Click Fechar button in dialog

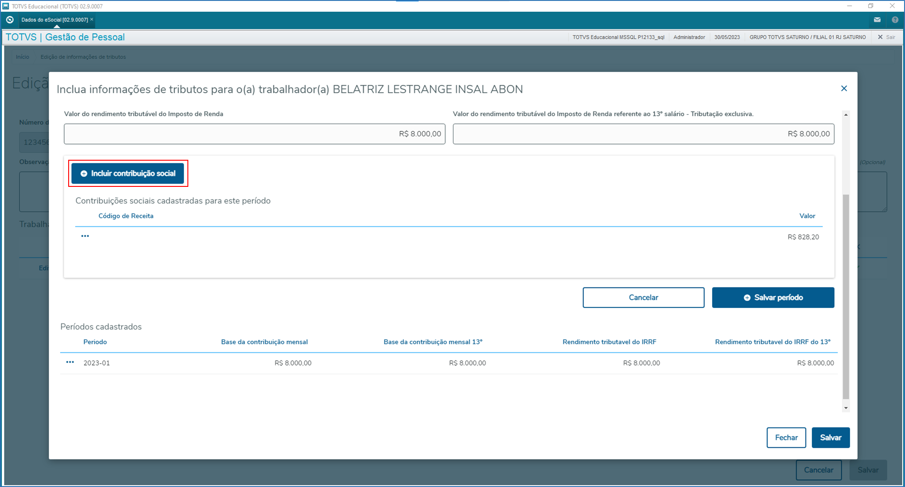pos(786,437)
